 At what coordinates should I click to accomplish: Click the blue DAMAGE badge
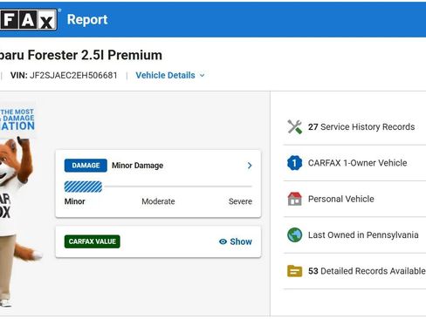(x=86, y=166)
